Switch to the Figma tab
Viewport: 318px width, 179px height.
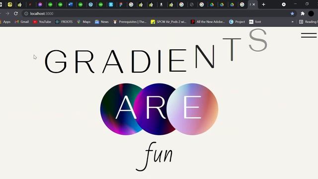[x=121, y=4]
